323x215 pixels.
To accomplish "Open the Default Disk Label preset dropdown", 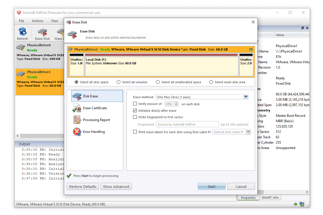I will click(x=248, y=132).
